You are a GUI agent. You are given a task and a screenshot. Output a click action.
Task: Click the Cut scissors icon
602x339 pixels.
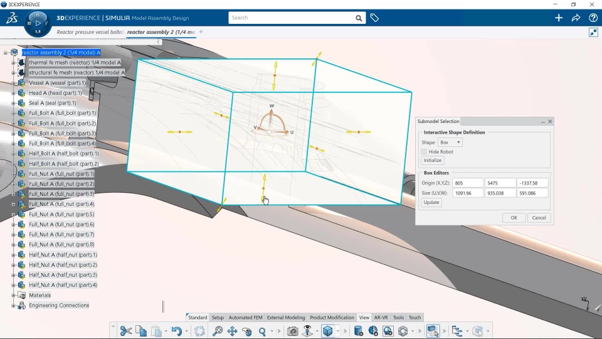125,331
